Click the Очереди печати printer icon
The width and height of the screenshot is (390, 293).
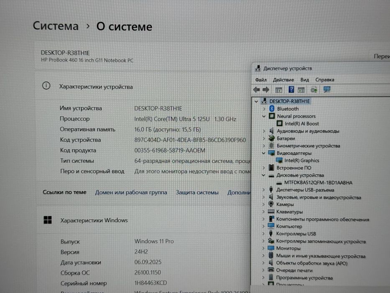(x=270, y=270)
